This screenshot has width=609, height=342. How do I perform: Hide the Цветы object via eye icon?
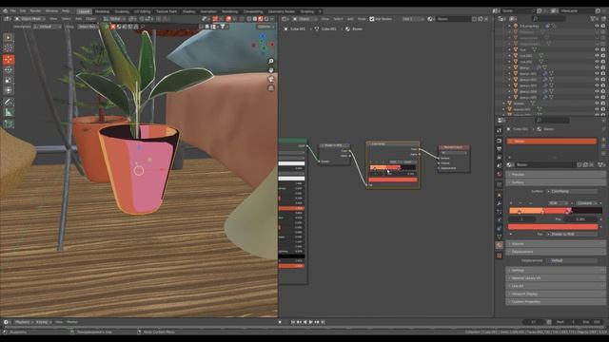(x=597, y=67)
